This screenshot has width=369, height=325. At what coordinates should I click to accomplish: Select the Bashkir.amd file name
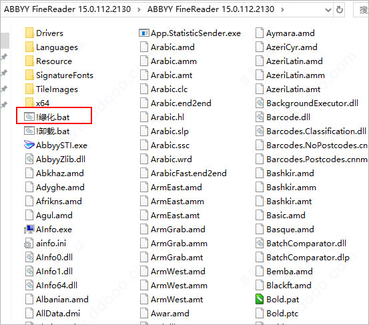[x=290, y=174]
